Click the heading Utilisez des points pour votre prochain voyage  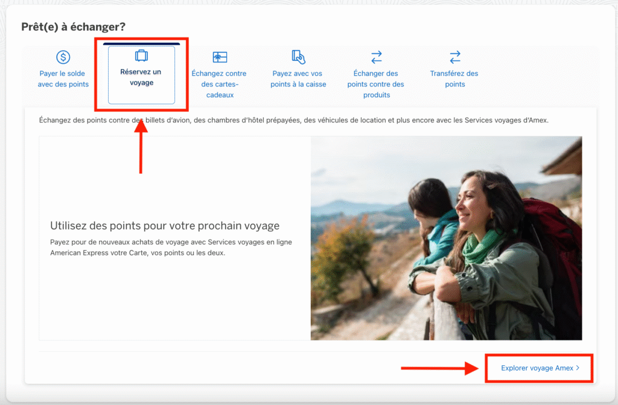[164, 225]
